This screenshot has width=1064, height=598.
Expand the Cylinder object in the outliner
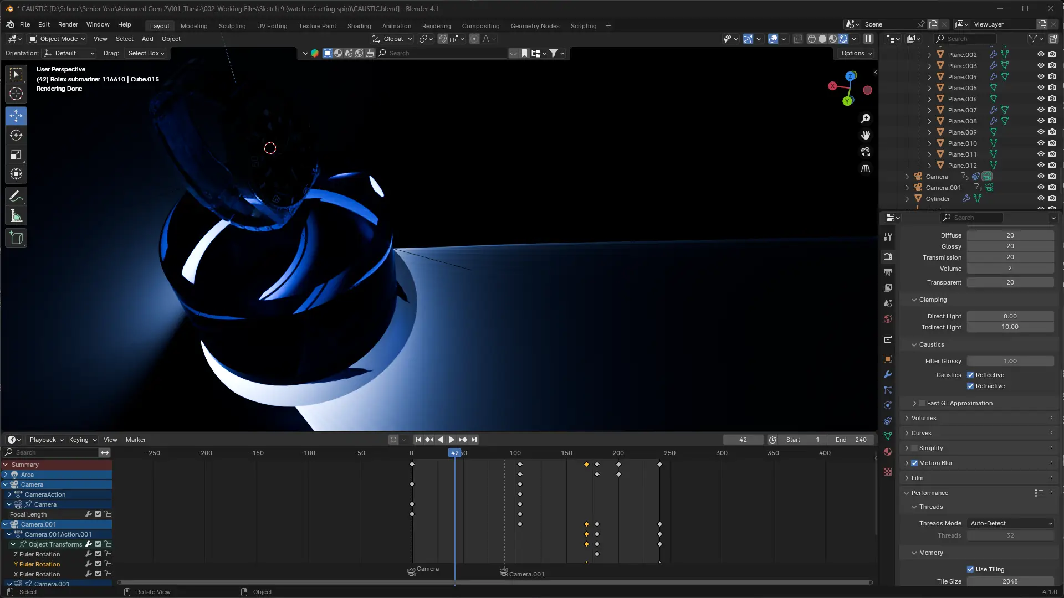(907, 199)
